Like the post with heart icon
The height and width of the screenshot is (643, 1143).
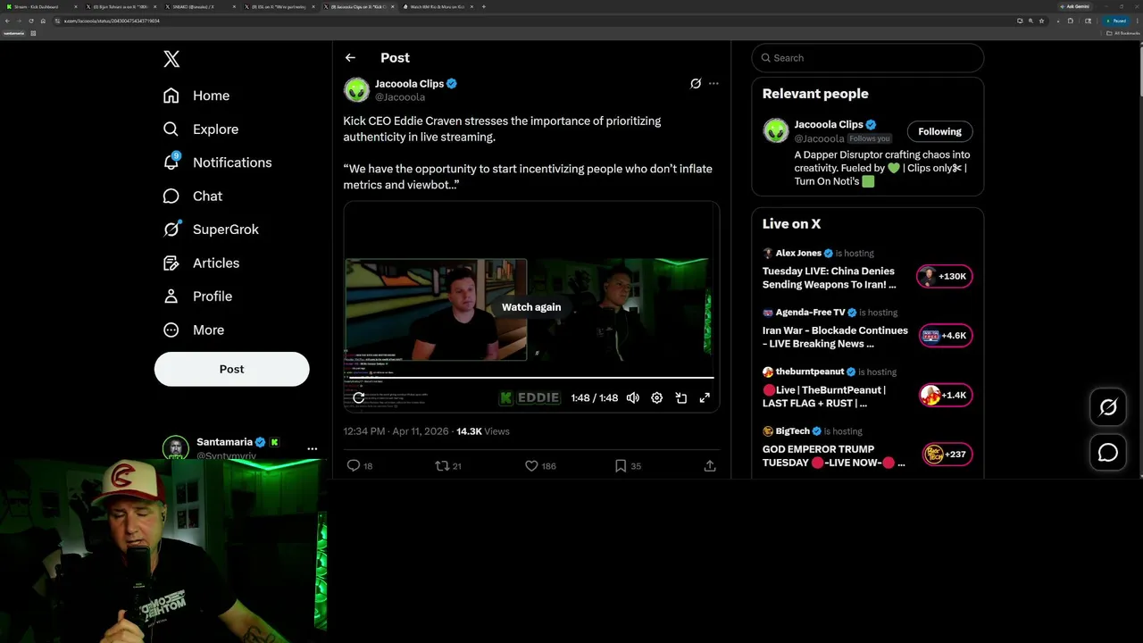click(x=540, y=465)
